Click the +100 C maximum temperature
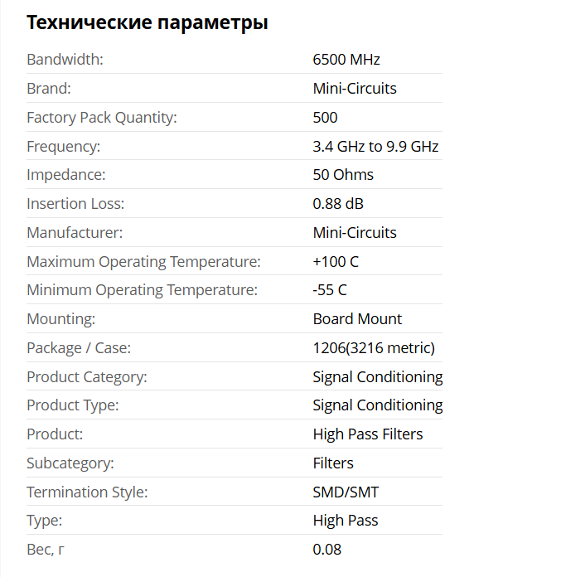This screenshot has height=577, width=561. [x=336, y=262]
